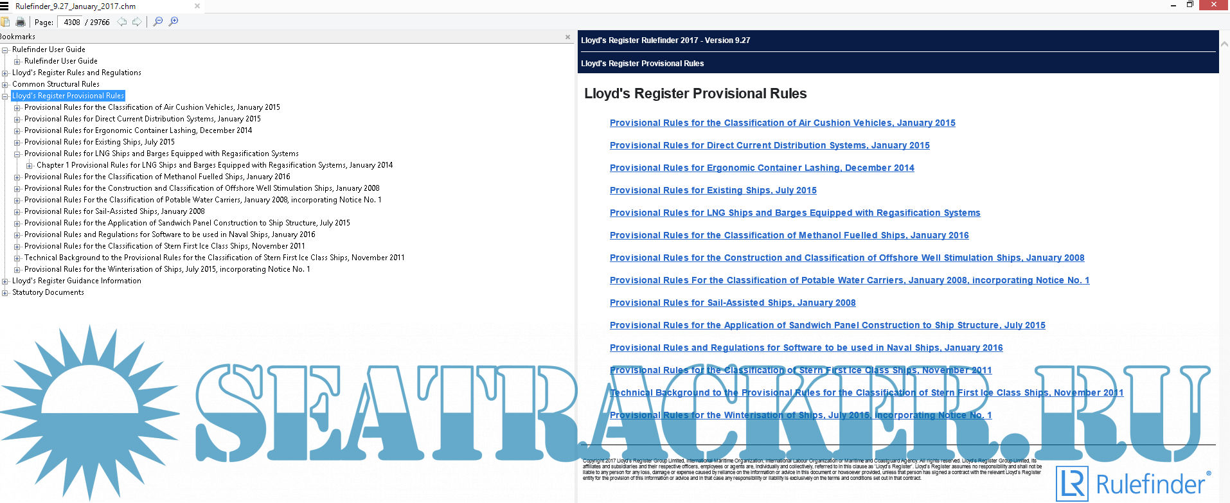Go to previous page with left arrow
The width and height of the screenshot is (1230, 503).
coord(121,22)
